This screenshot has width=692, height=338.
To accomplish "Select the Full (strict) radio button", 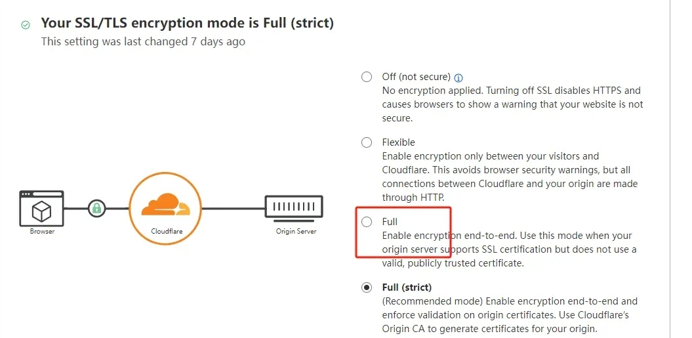I will (x=367, y=287).
